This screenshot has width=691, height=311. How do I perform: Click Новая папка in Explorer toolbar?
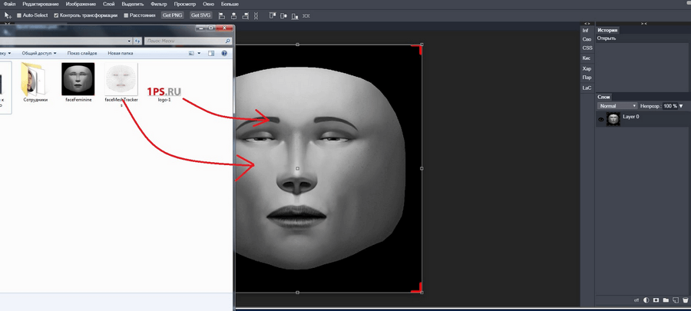(121, 53)
